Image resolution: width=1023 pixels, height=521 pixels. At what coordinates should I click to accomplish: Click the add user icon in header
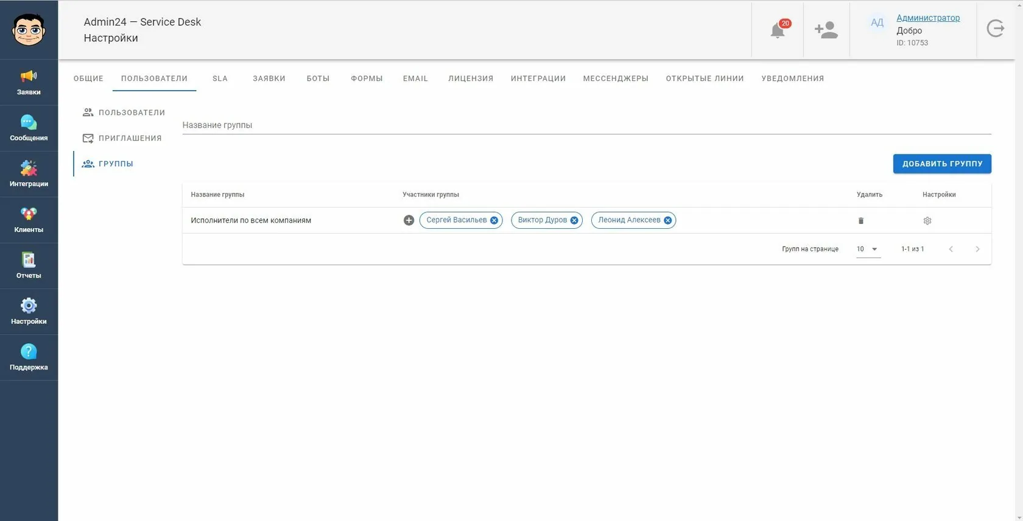[x=826, y=30]
